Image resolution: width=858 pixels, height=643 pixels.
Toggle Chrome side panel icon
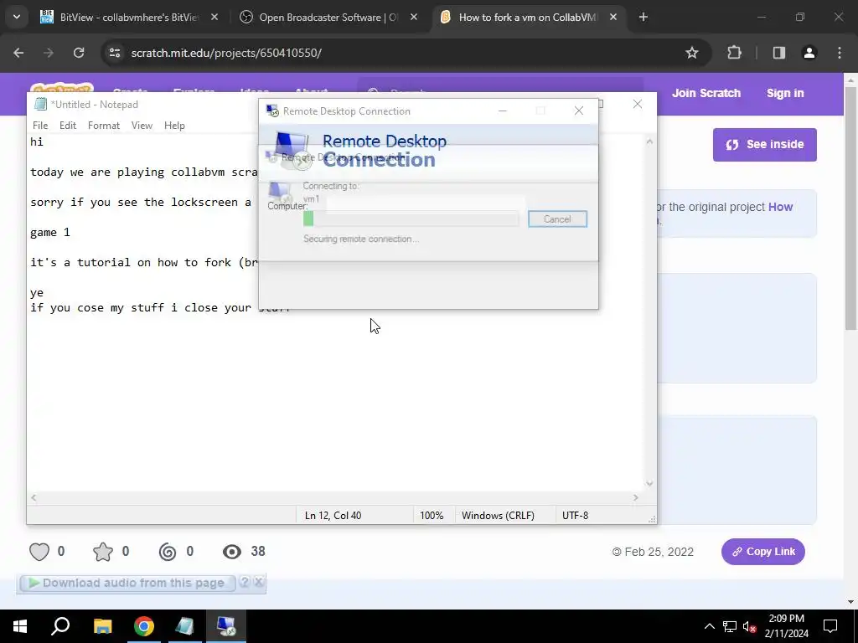(779, 53)
